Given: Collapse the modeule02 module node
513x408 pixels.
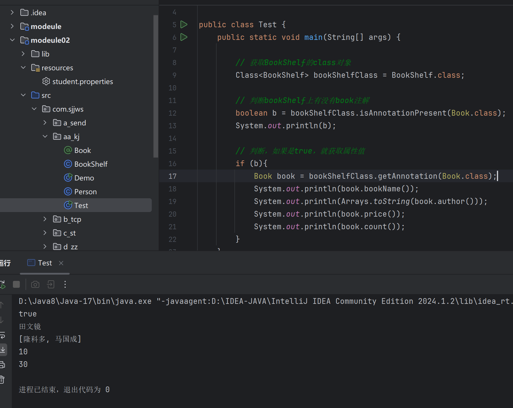Looking at the screenshot, I should (x=12, y=40).
